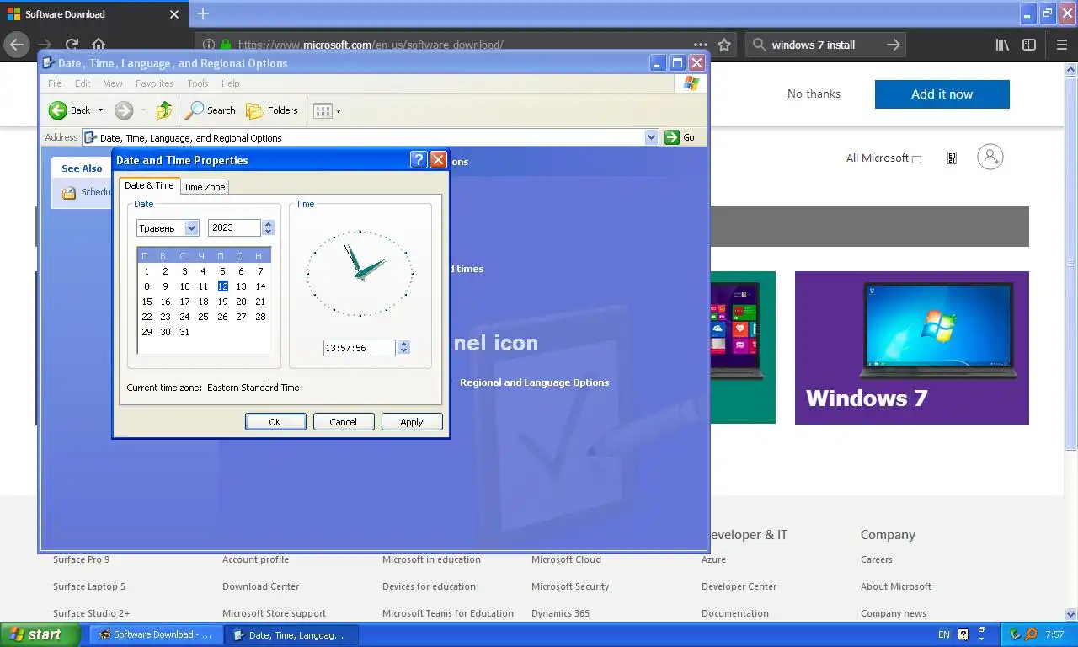
Task: Click the Add it now button
Action: pyautogui.click(x=942, y=94)
